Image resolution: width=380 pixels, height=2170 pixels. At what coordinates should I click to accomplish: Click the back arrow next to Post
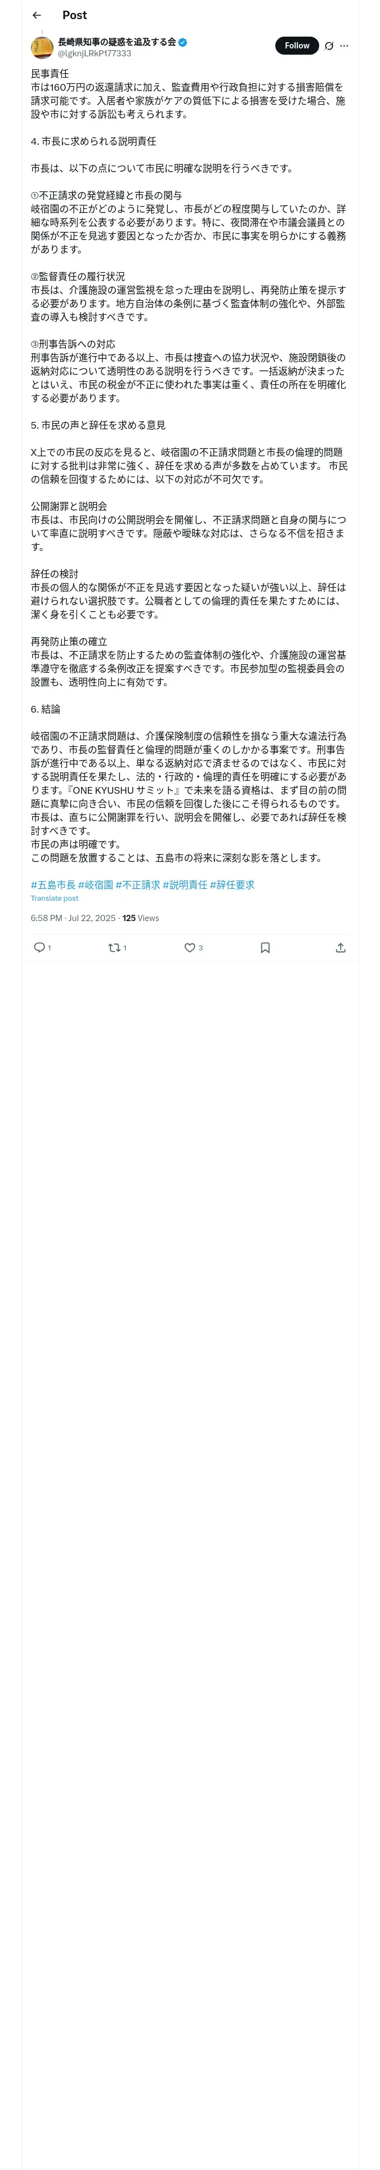point(36,15)
